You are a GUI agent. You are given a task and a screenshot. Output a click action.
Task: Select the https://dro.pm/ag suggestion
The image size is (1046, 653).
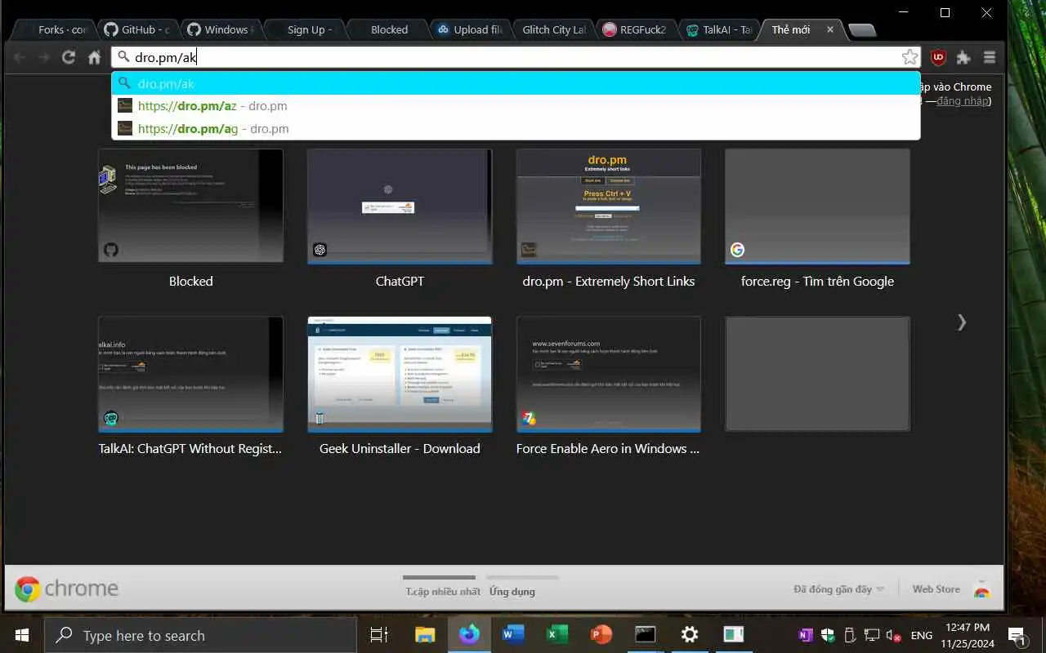pos(516,129)
